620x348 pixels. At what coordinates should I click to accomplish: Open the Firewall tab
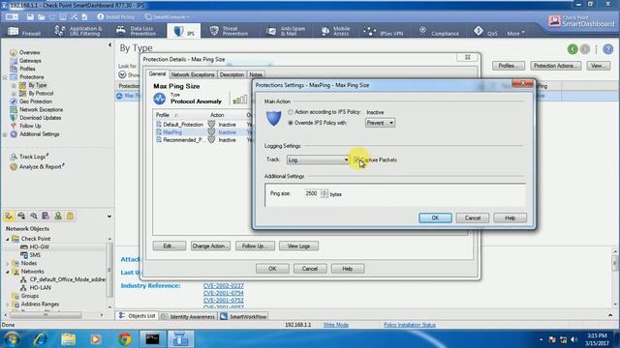coord(24,31)
